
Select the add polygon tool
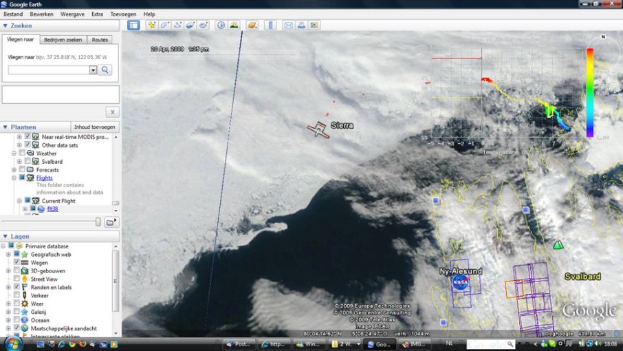(x=164, y=25)
